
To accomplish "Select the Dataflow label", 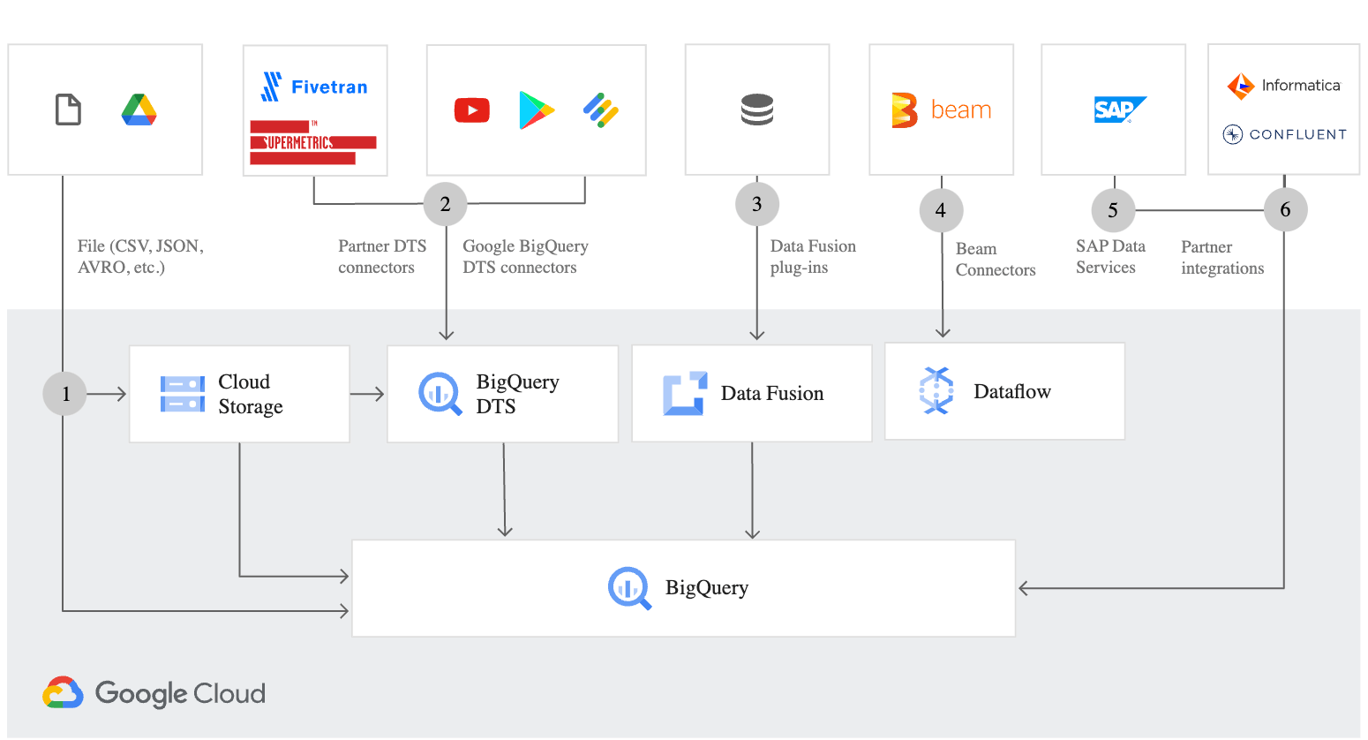I will pos(1012,391).
